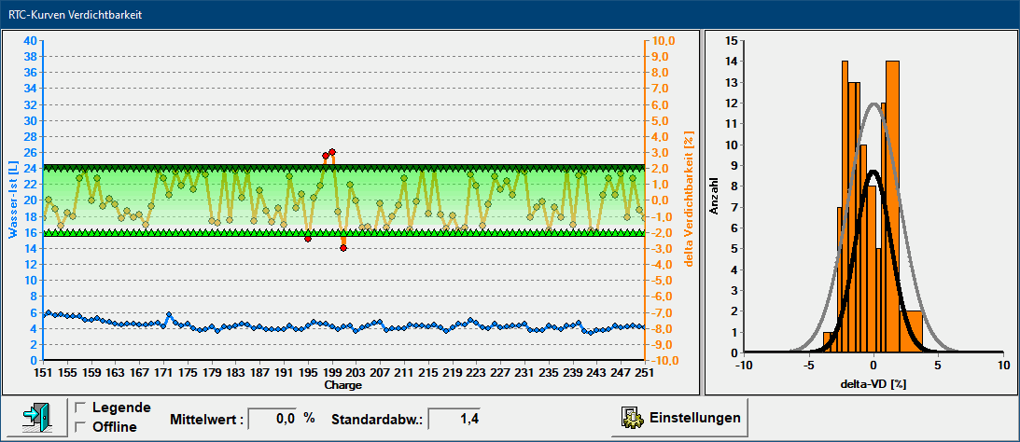Toggle the Offline checkbox

coord(81,427)
